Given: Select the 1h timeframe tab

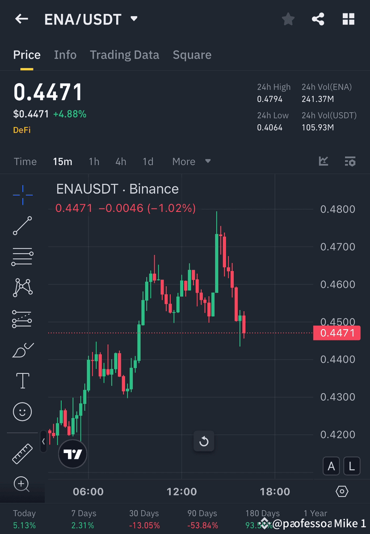Looking at the screenshot, I should (x=94, y=161).
